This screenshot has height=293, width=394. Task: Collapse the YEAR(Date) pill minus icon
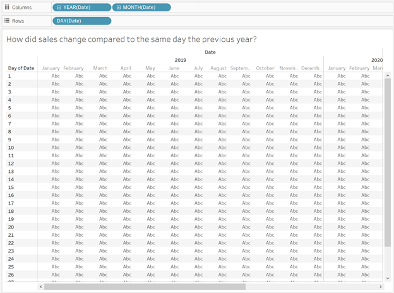pos(59,8)
